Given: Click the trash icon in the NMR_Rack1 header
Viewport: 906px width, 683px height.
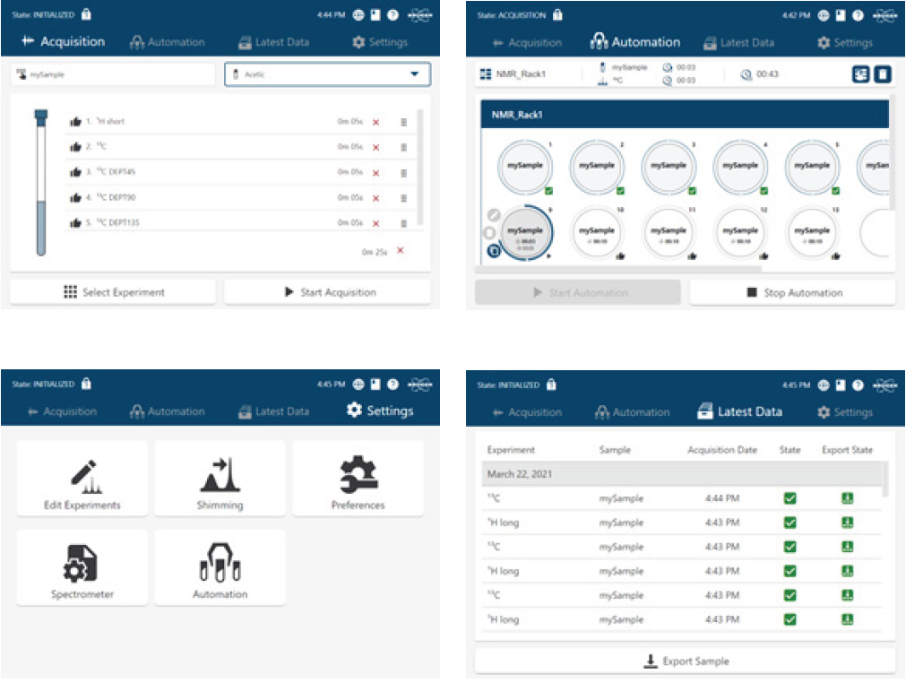Looking at the screenshot, I should tap(882, 74).
